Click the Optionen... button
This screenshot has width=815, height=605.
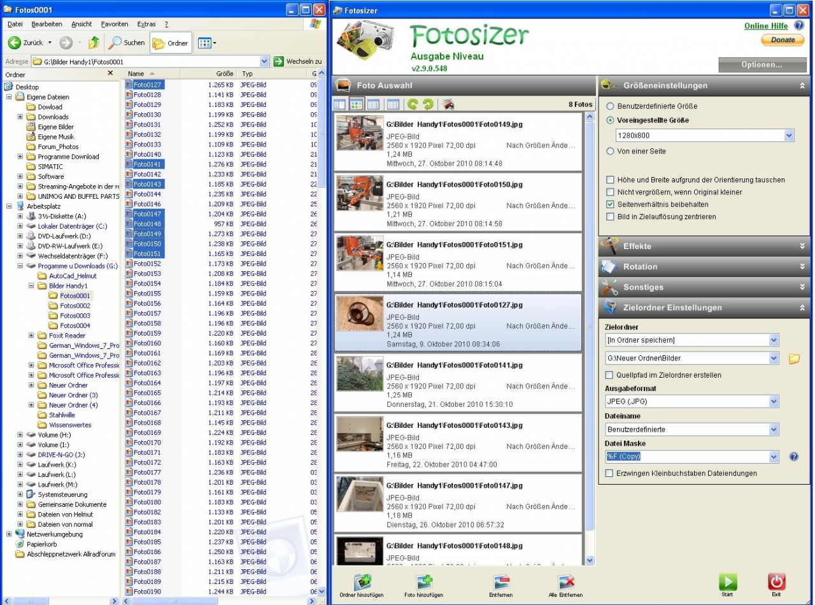(x=762, y=65)
